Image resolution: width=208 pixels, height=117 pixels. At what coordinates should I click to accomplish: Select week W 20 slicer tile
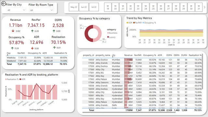(115, 7)
